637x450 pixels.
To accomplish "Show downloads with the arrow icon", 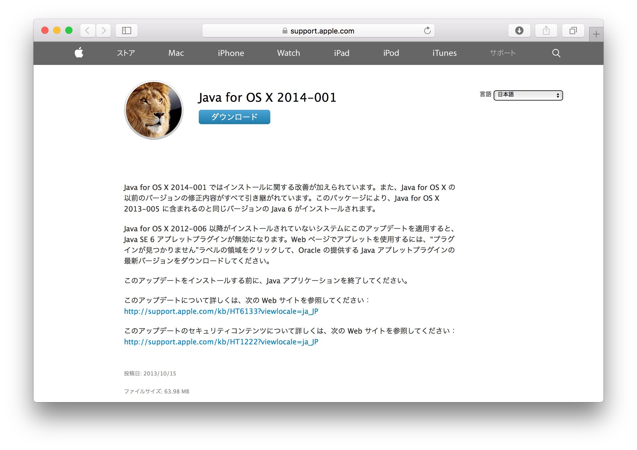I will [x=519, y=31].
